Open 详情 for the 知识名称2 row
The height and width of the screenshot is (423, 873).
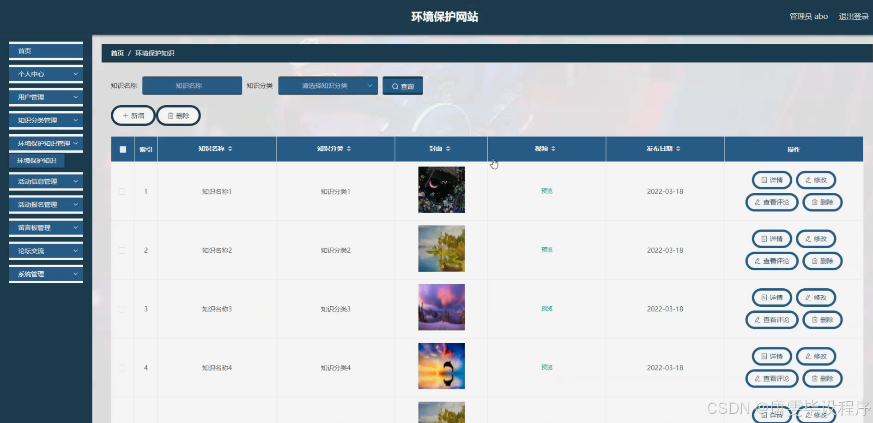772,238
